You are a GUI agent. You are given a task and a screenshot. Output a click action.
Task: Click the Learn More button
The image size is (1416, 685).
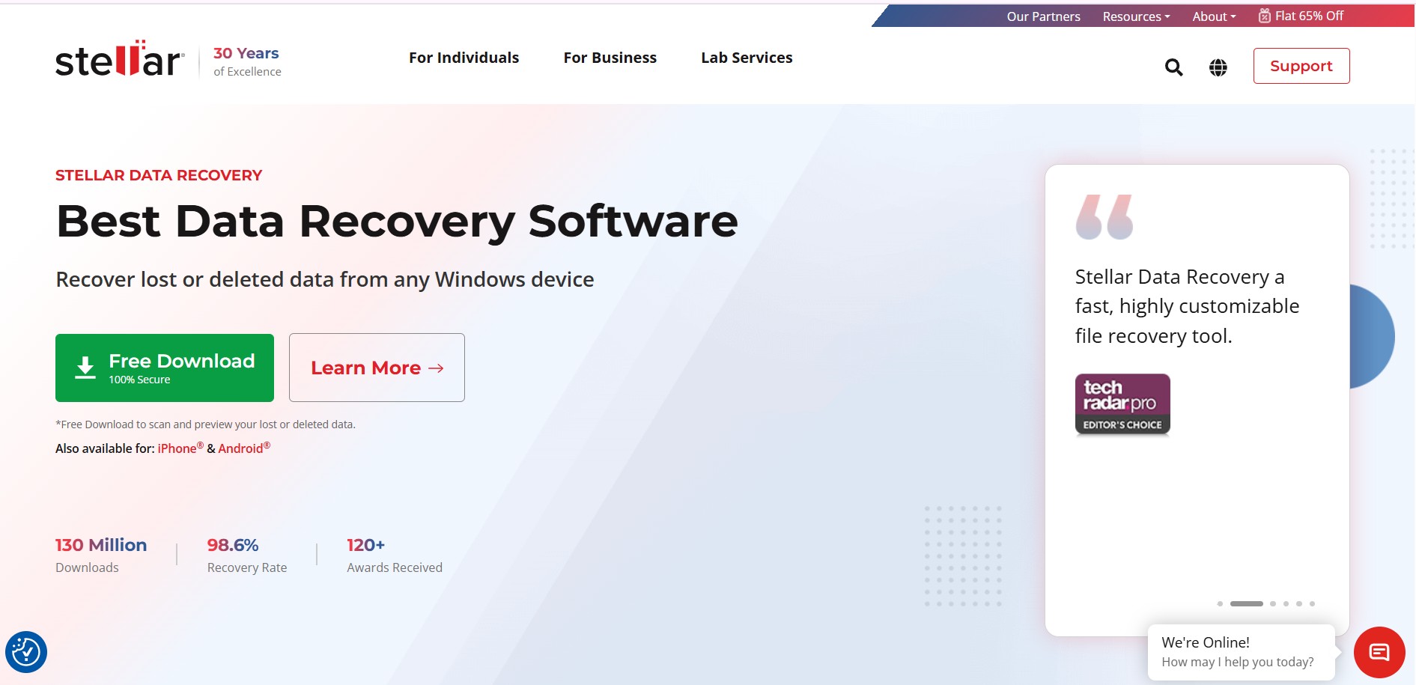tap(377, 368)
